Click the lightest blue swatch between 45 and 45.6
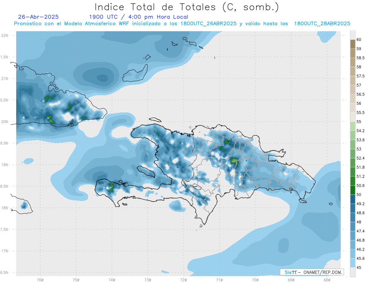 click(353, 263)
